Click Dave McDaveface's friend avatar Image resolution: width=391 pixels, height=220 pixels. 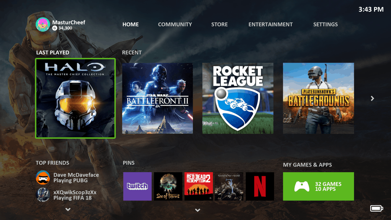pyautogui.click(x=43, y=178)
